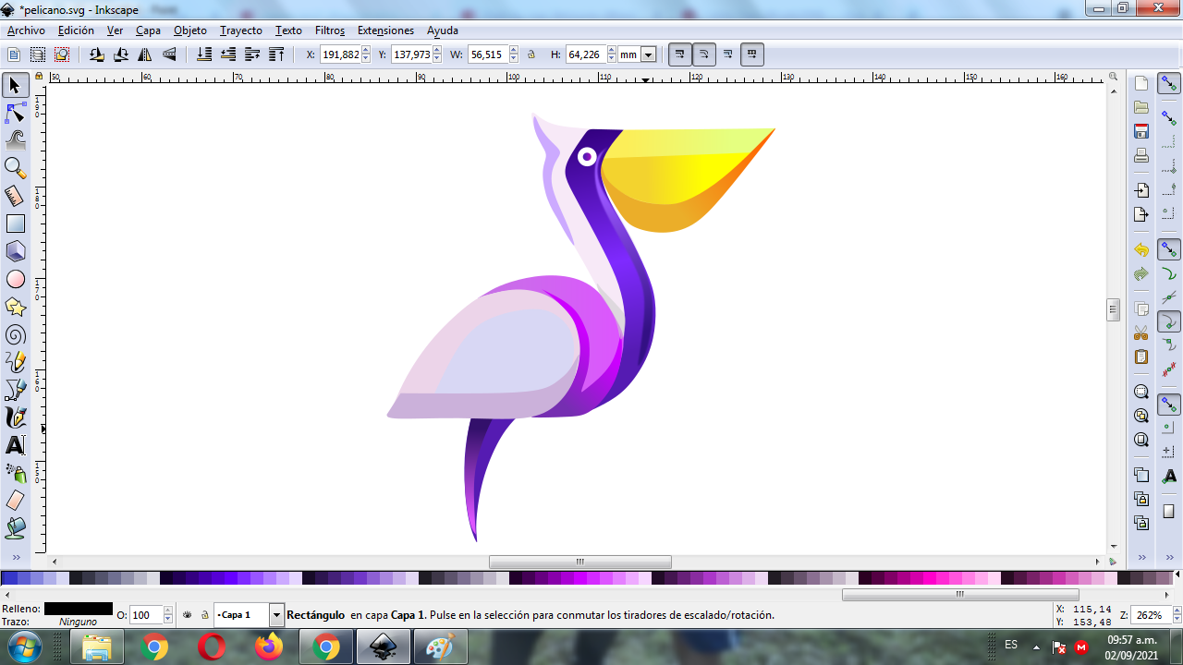The height and width of the screenshot is (665, 1183).
Task: Toggle layer lock icon in status bar
Action: (x=204, y=614)
